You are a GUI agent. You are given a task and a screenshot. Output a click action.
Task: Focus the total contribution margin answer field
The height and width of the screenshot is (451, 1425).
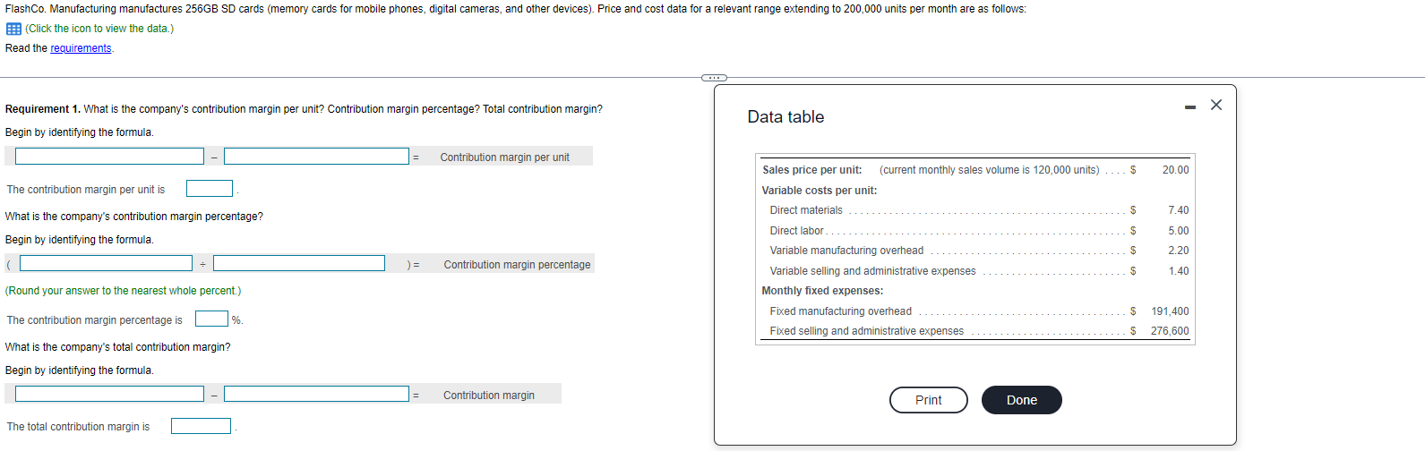(x=201, y=426)
